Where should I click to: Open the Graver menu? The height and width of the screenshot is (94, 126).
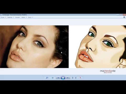(x=23, y=17)
